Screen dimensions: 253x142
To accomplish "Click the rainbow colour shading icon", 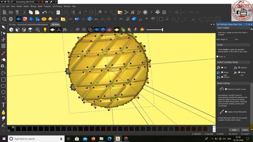I will click(x=142, y=30).
